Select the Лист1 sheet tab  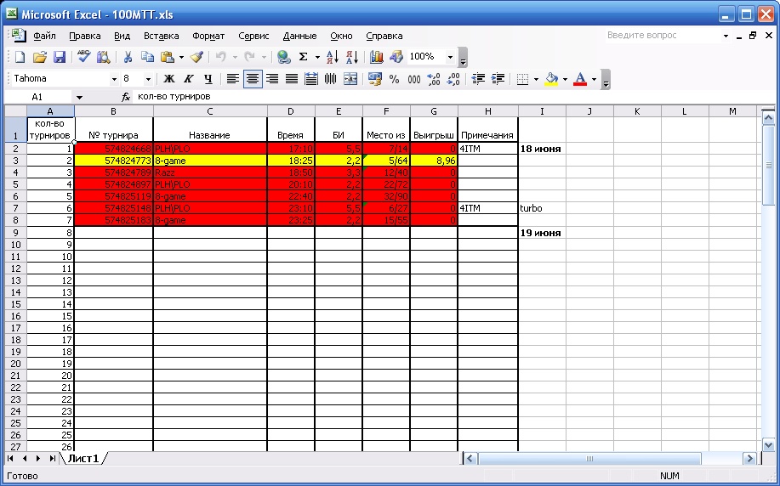(x=83, y=458)
